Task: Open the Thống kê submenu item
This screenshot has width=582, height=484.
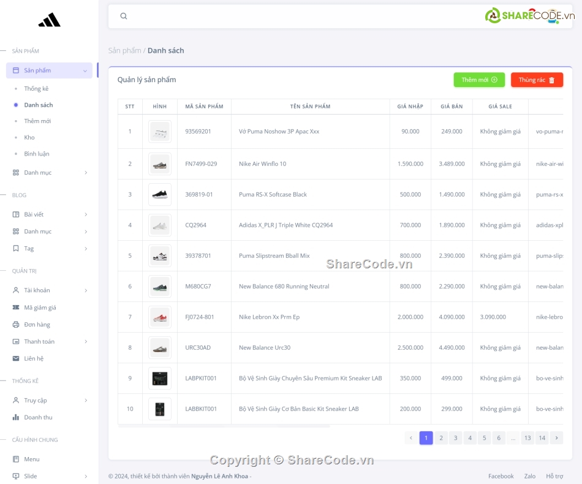Action: point(36,88)
